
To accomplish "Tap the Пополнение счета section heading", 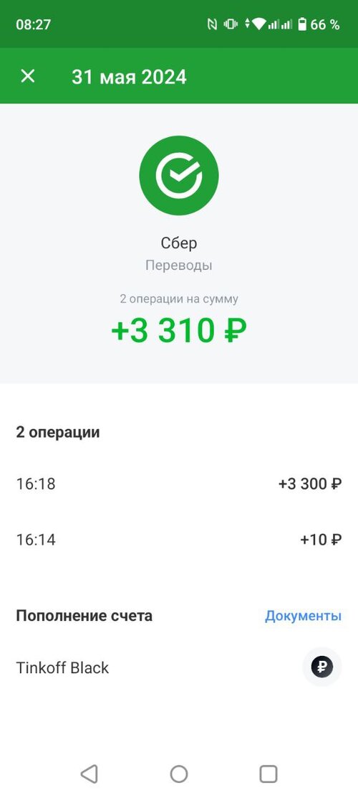I will pos(84,616).
